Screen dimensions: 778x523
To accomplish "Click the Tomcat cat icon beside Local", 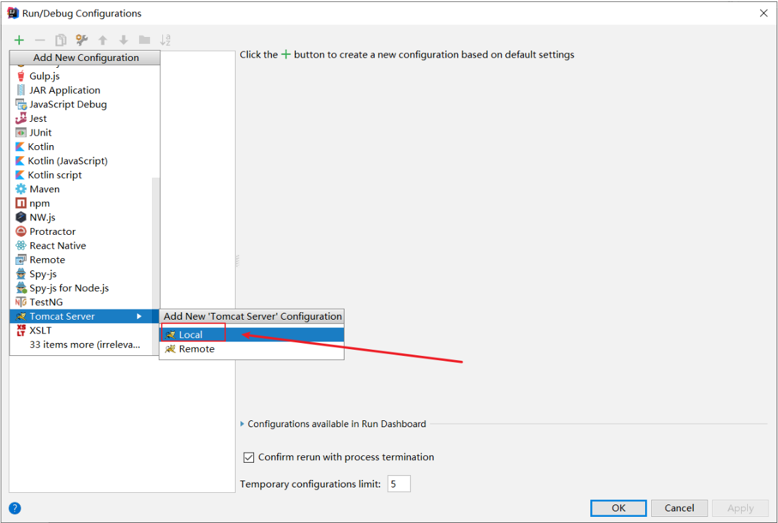I will [x=171, y=335].
